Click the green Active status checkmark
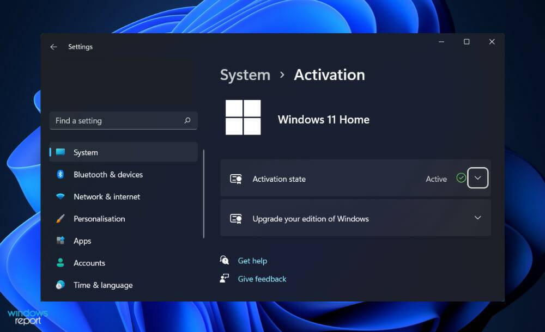 pyautogui.click(x=461, y=178)
